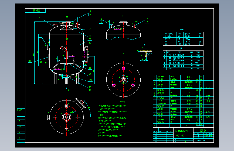Select DOP-01-01 in parts list row 1
This screenshot has width=234, height=151.
[160, 122]
